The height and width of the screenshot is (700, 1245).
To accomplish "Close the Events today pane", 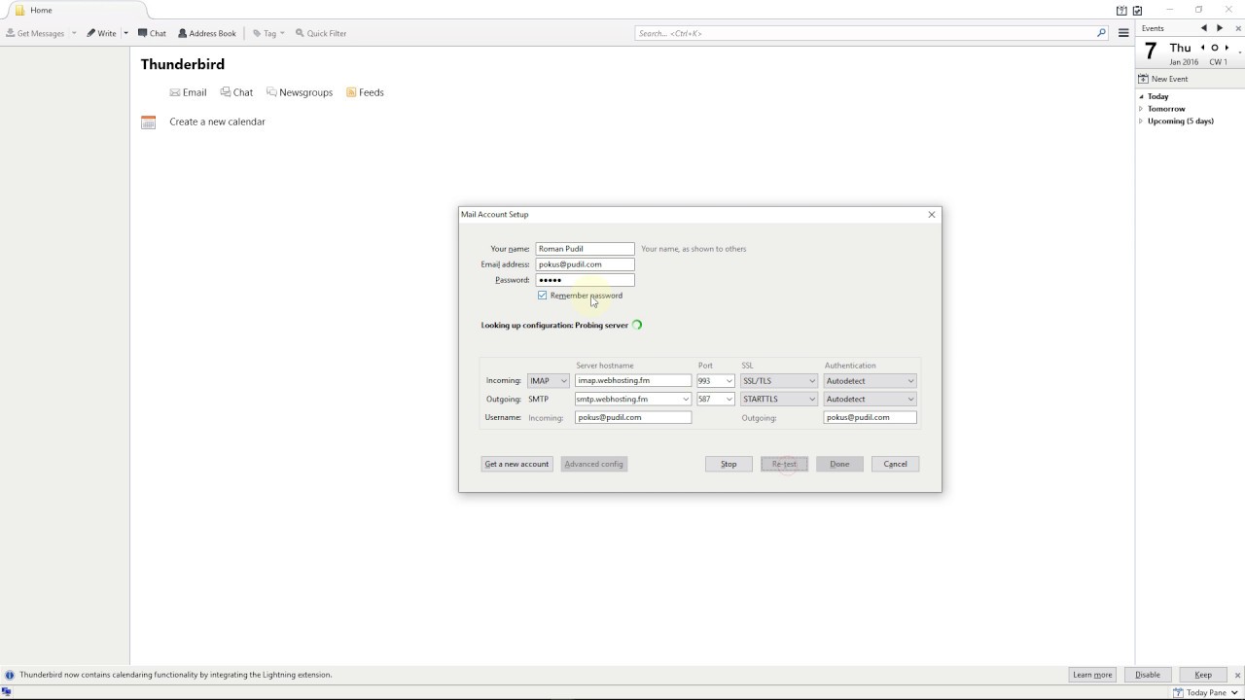I will coord(1237,28).
